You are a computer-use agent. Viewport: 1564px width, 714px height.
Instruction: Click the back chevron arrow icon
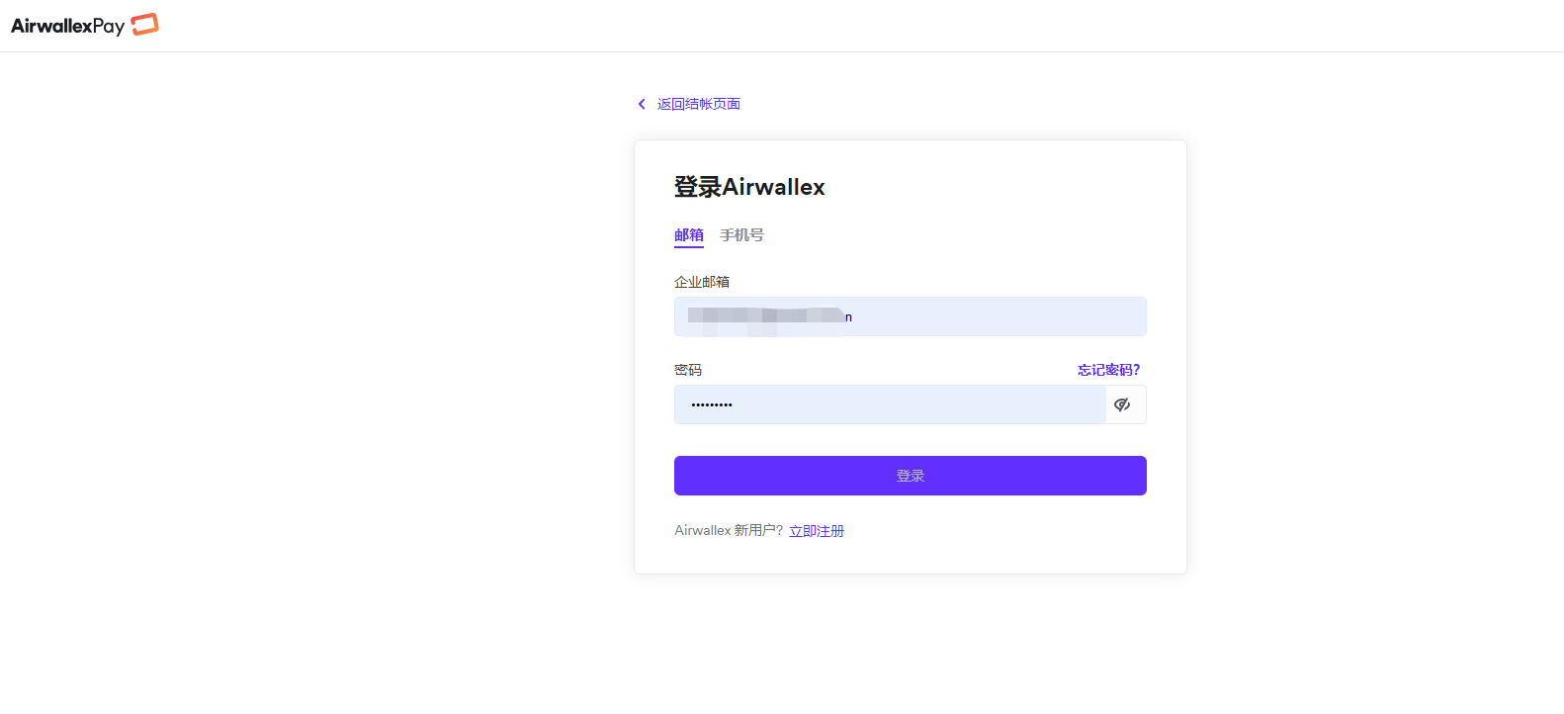[x=642, y=104]
